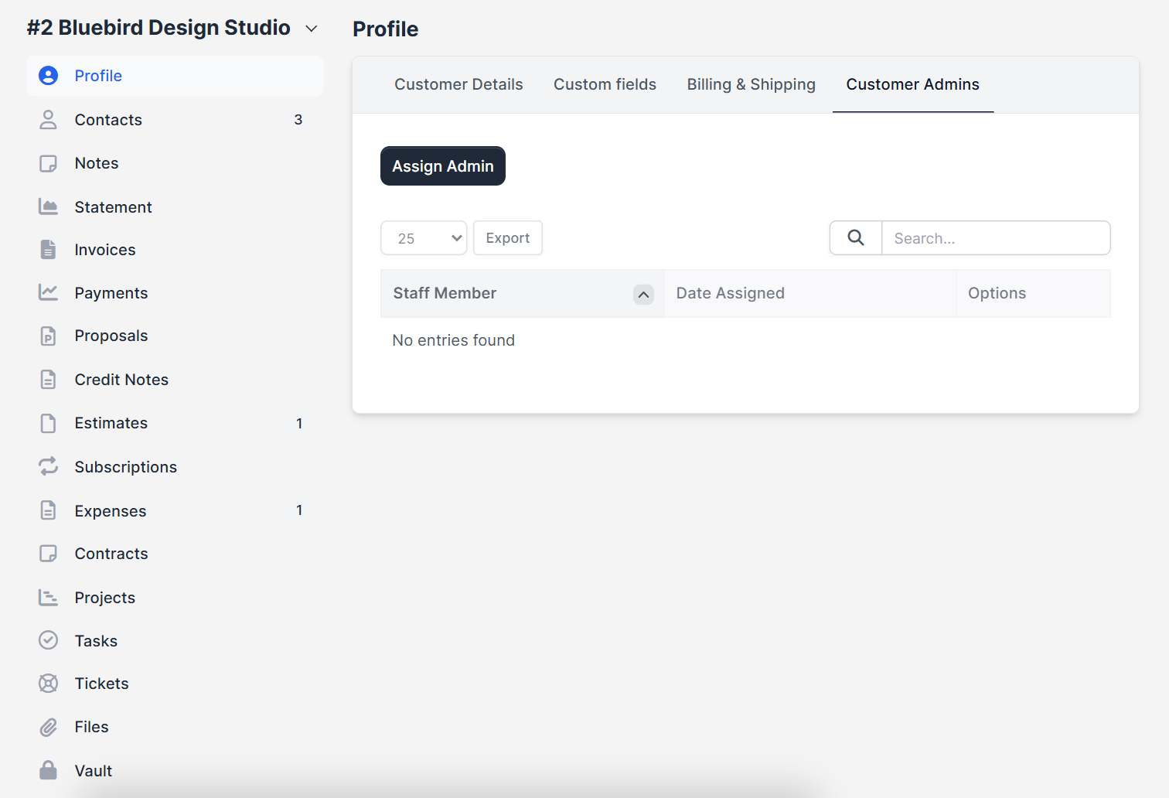Click the Notes sticky note icon
The image size is (1169, 798).
coord(48,163)
